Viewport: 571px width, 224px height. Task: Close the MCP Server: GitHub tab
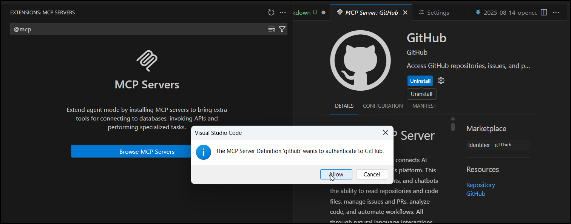click(405, 12)
